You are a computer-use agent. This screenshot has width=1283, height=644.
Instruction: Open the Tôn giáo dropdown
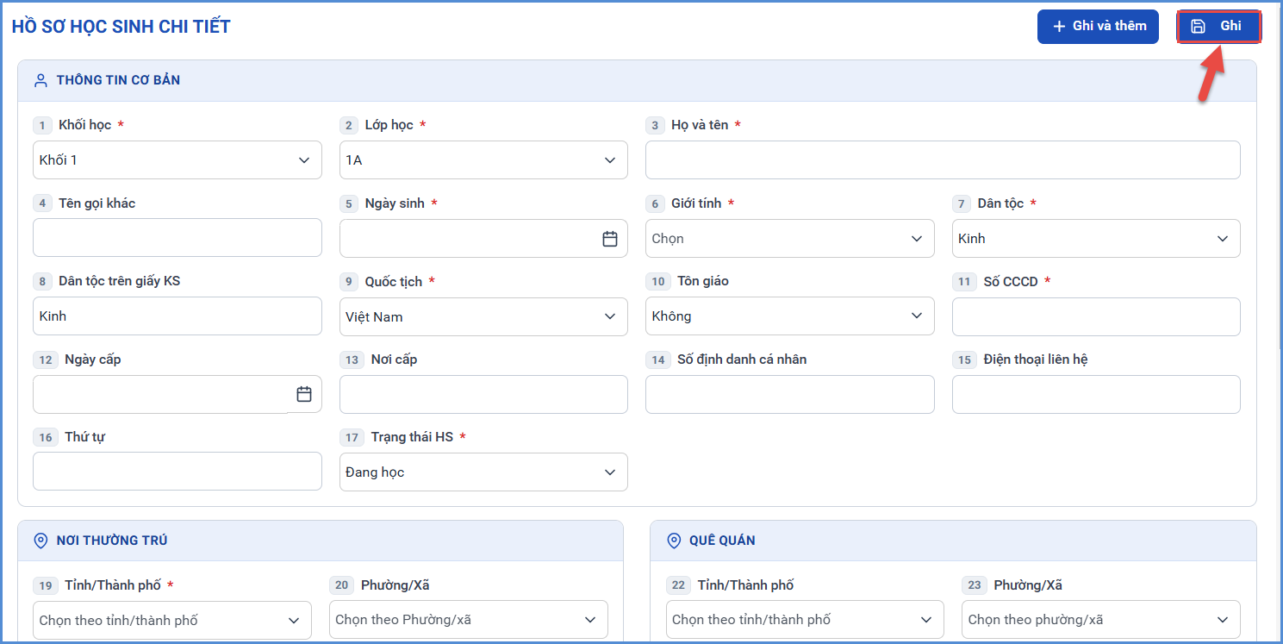[x=790, y=316]
